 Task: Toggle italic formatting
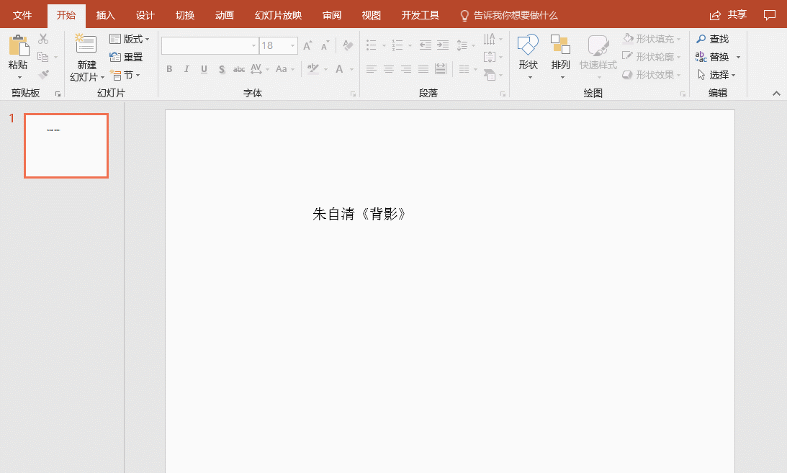coord(186,69)
